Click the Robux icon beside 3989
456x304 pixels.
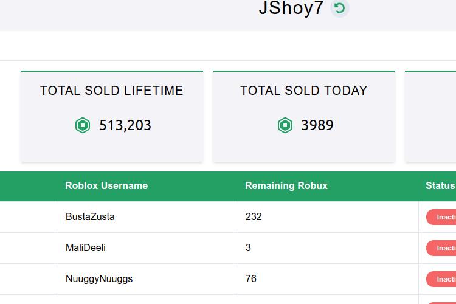285,125
